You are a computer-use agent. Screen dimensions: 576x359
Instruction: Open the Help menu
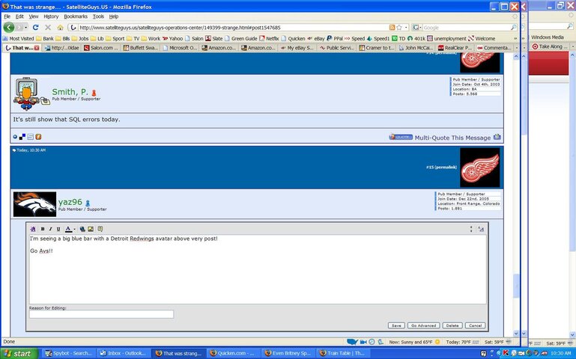[114, 16]
